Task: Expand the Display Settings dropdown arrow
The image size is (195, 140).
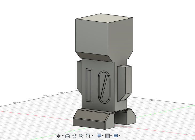Action: tap(103, 136)
